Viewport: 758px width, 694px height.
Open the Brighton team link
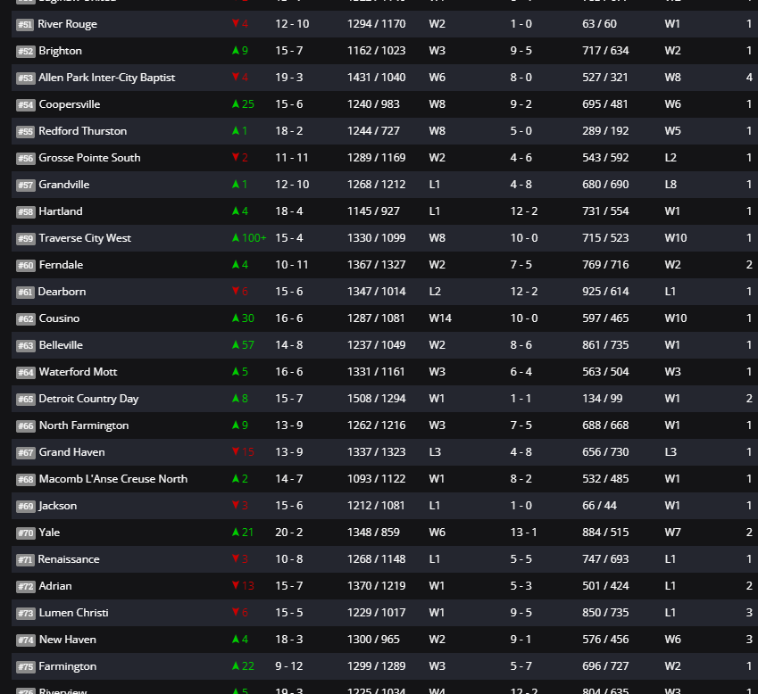point(60,51)
